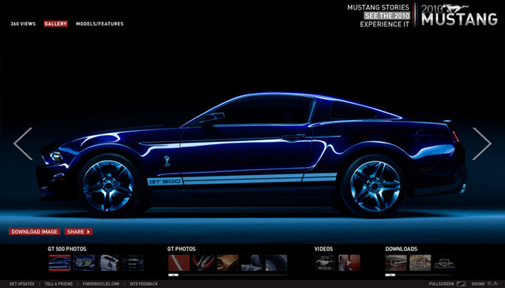Viewport: 505px width, 288px height.
Task: Click the 2010 Mustang logo
Action: (459, 15)
